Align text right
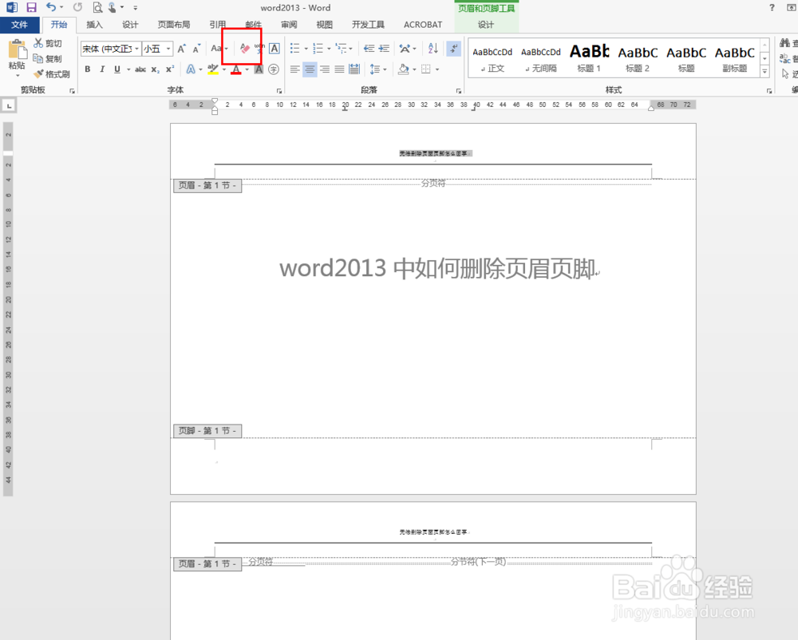The height and width of the screenshot is (640, 798). 325,69
